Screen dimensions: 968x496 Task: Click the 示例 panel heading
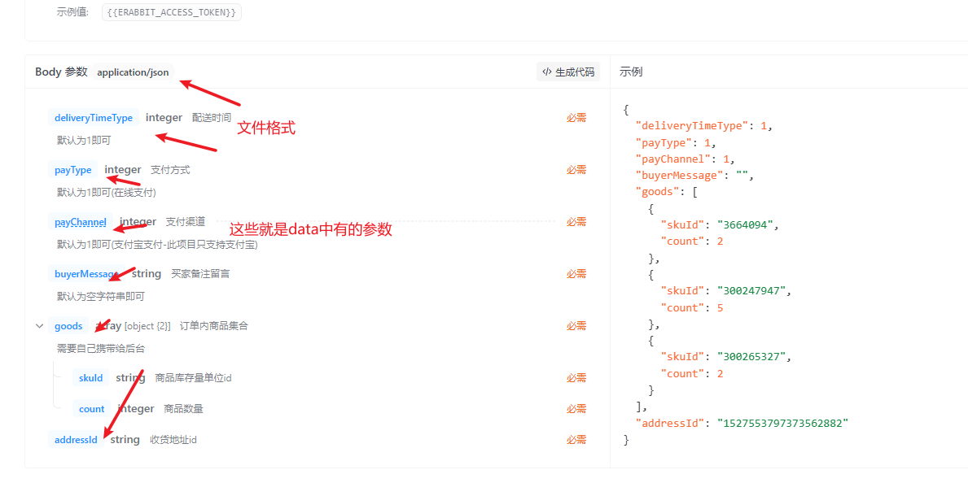(631, 72)
